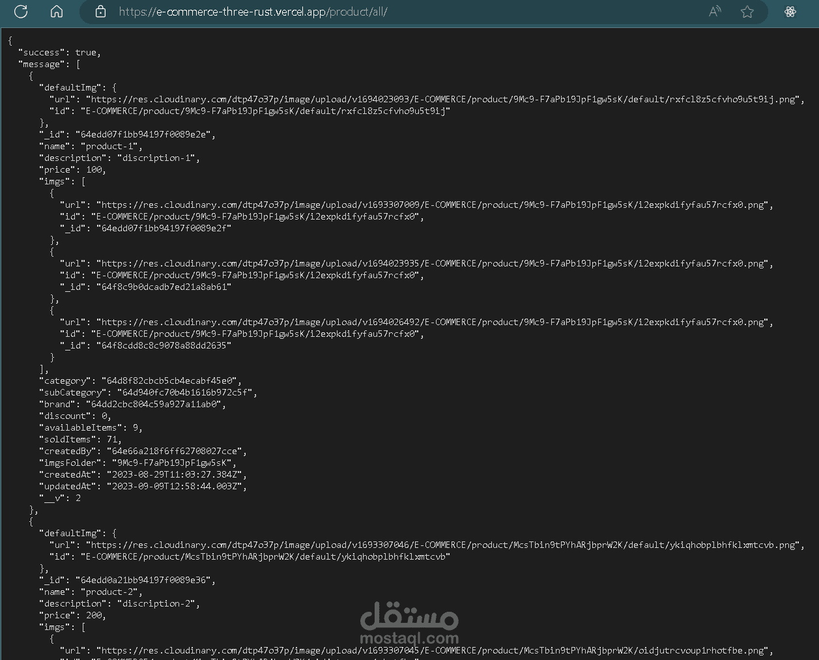
Task: Click the image URL with v1693307009
Action: [x=434, y=205]
